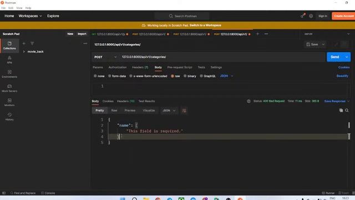Viewport: 355px width, 200px height.
Task: Open the Test Results tab
Action: pyautogui.click(x=146, y=101)
